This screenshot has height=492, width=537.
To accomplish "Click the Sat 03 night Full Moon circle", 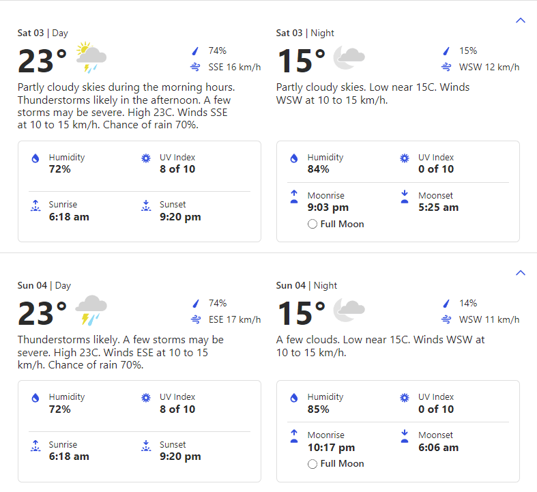I will click(x=312, y=224).
